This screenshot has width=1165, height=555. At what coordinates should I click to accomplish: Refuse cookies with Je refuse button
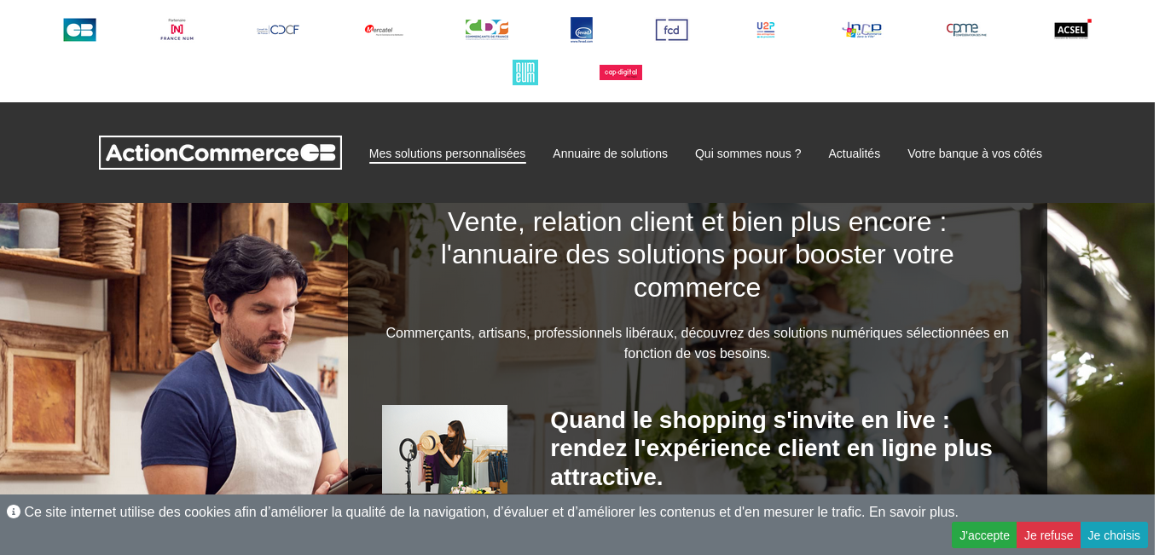[x=1048, y=535]
